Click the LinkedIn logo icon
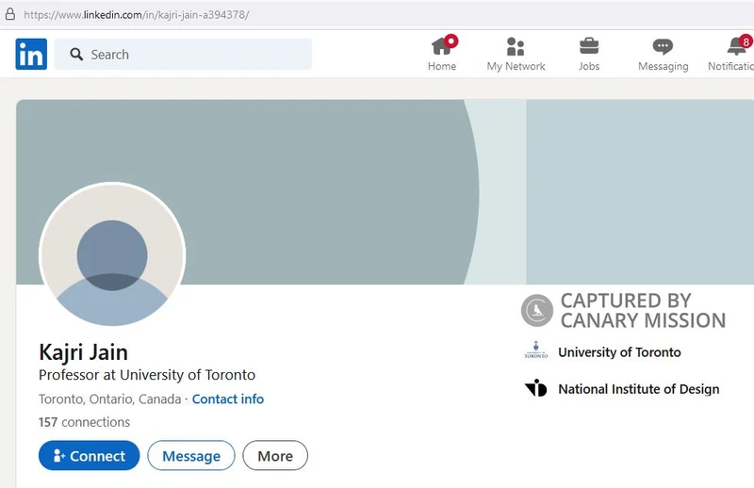This screenshot has width=754, height=488. point(31,54)
